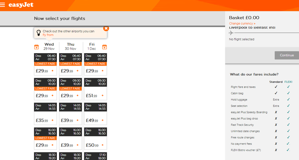Click the Change currency link

242,23
